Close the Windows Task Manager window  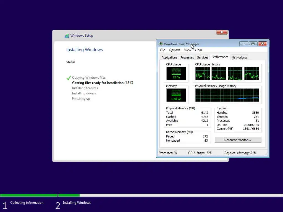(263, 44)
